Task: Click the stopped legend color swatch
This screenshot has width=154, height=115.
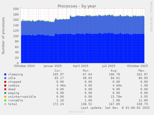Action: [x=5, y=82]
